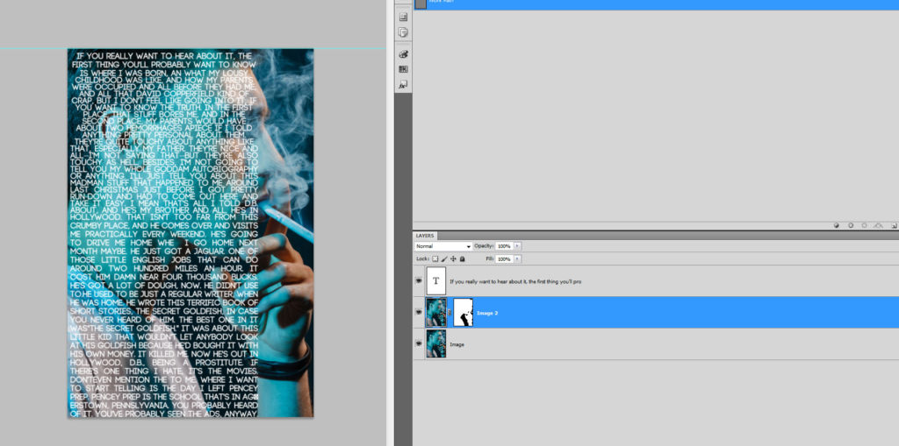Open the Color palette panel icon
This screenshot has width=899, height=446.
pos(403,54)
